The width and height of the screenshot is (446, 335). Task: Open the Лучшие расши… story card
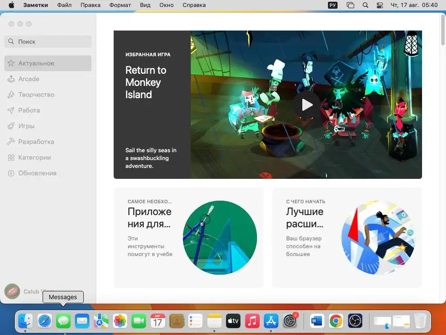[347, 238]
